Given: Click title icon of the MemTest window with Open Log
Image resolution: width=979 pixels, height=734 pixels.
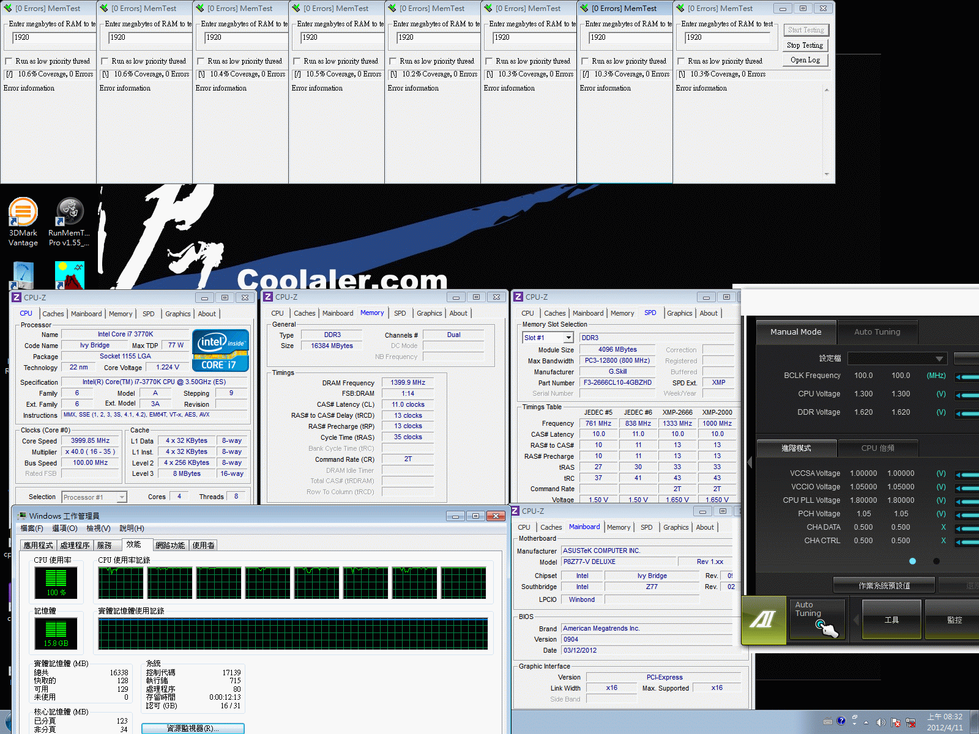Looking at the screenshot, I should tap(680, 9).
